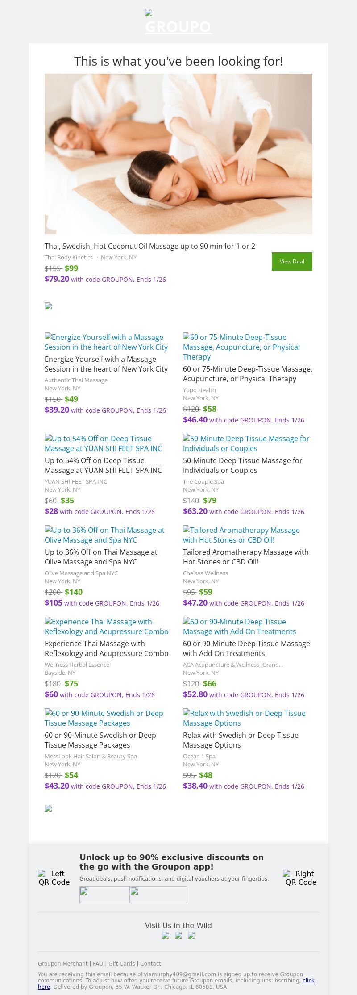Viewport: 357px width, 995px height.
Task: Click the Right QR Code image
Action: [301, 878]
